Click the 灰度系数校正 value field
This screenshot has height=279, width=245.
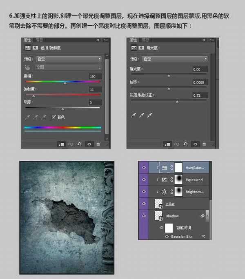point(200,95)
